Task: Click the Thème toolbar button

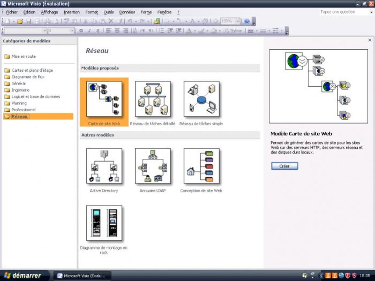Action: pyautogui.click(x=233, y=30)
